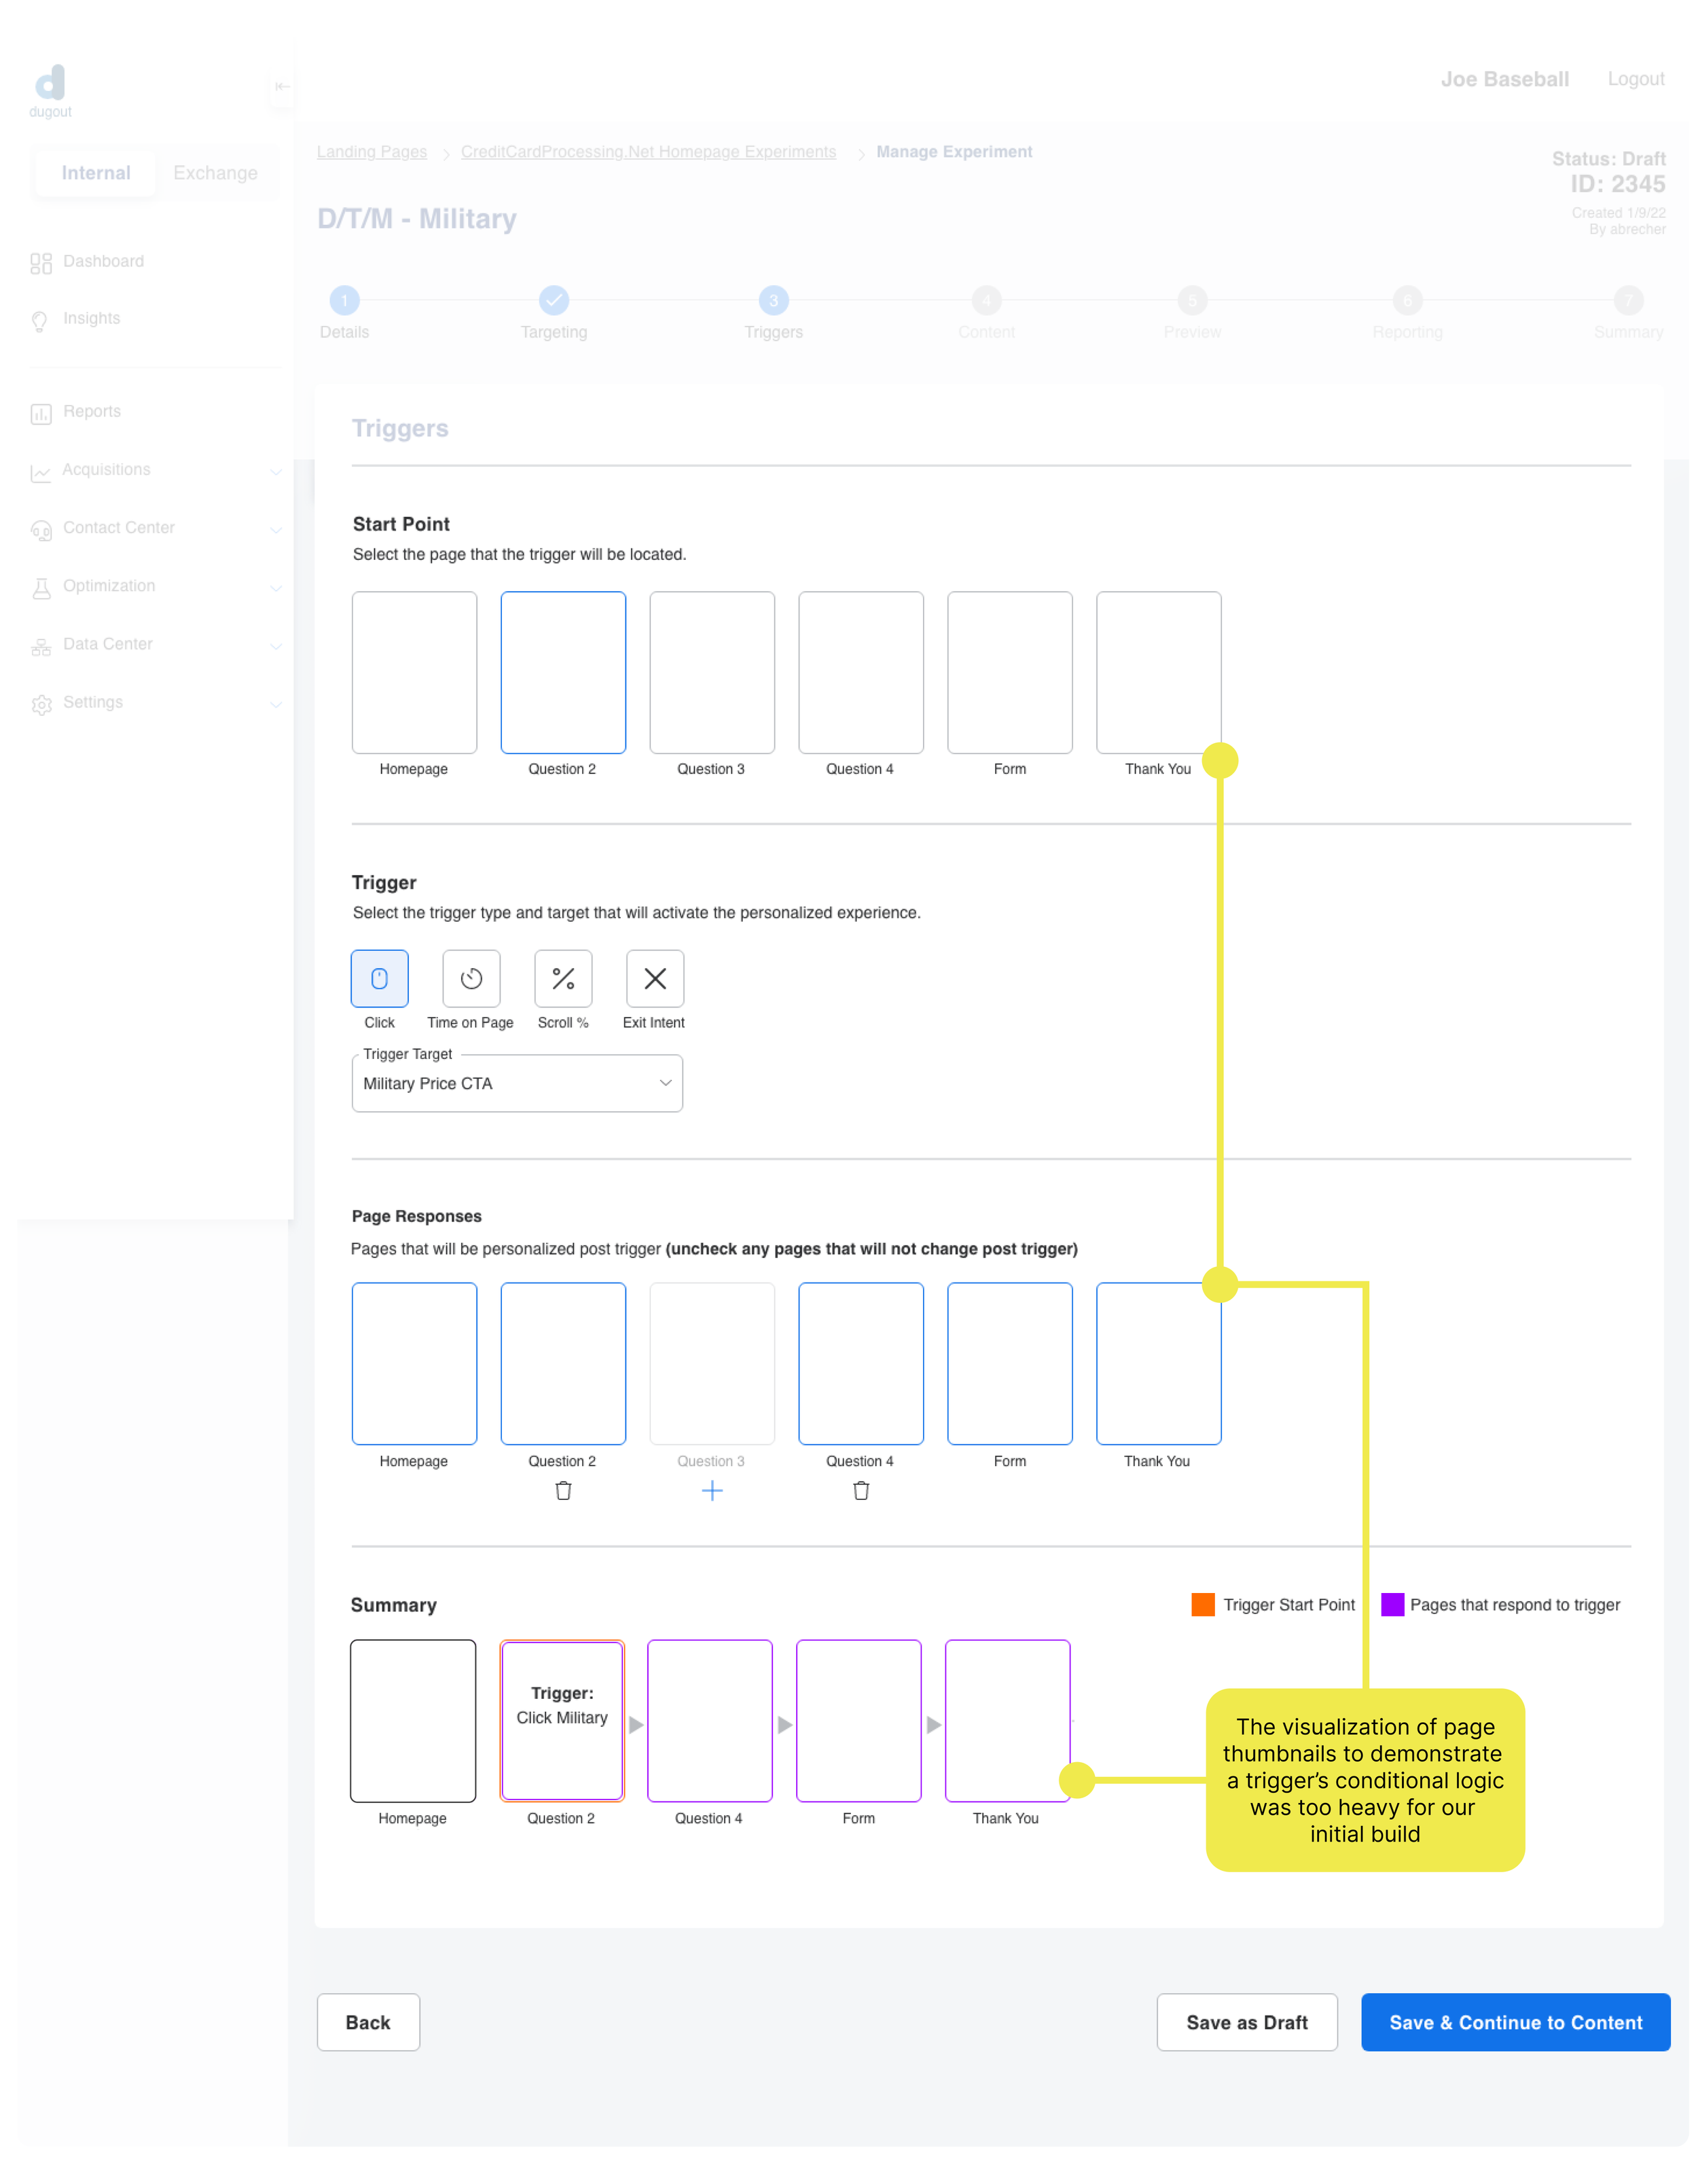Add Question 3 page response with plus icon
The width and height of the screenshot is (1698, 2184).
click(712, 1491)
